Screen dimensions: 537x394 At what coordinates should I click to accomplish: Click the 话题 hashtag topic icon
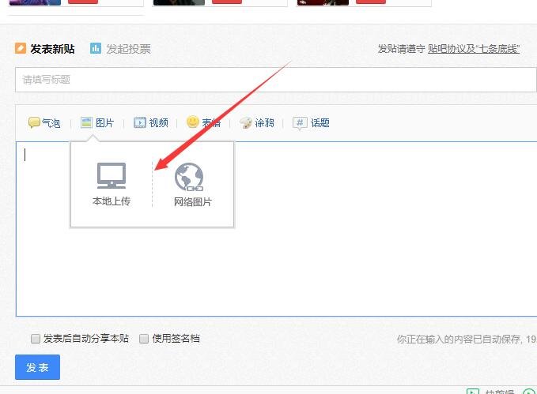coord(300,123)
